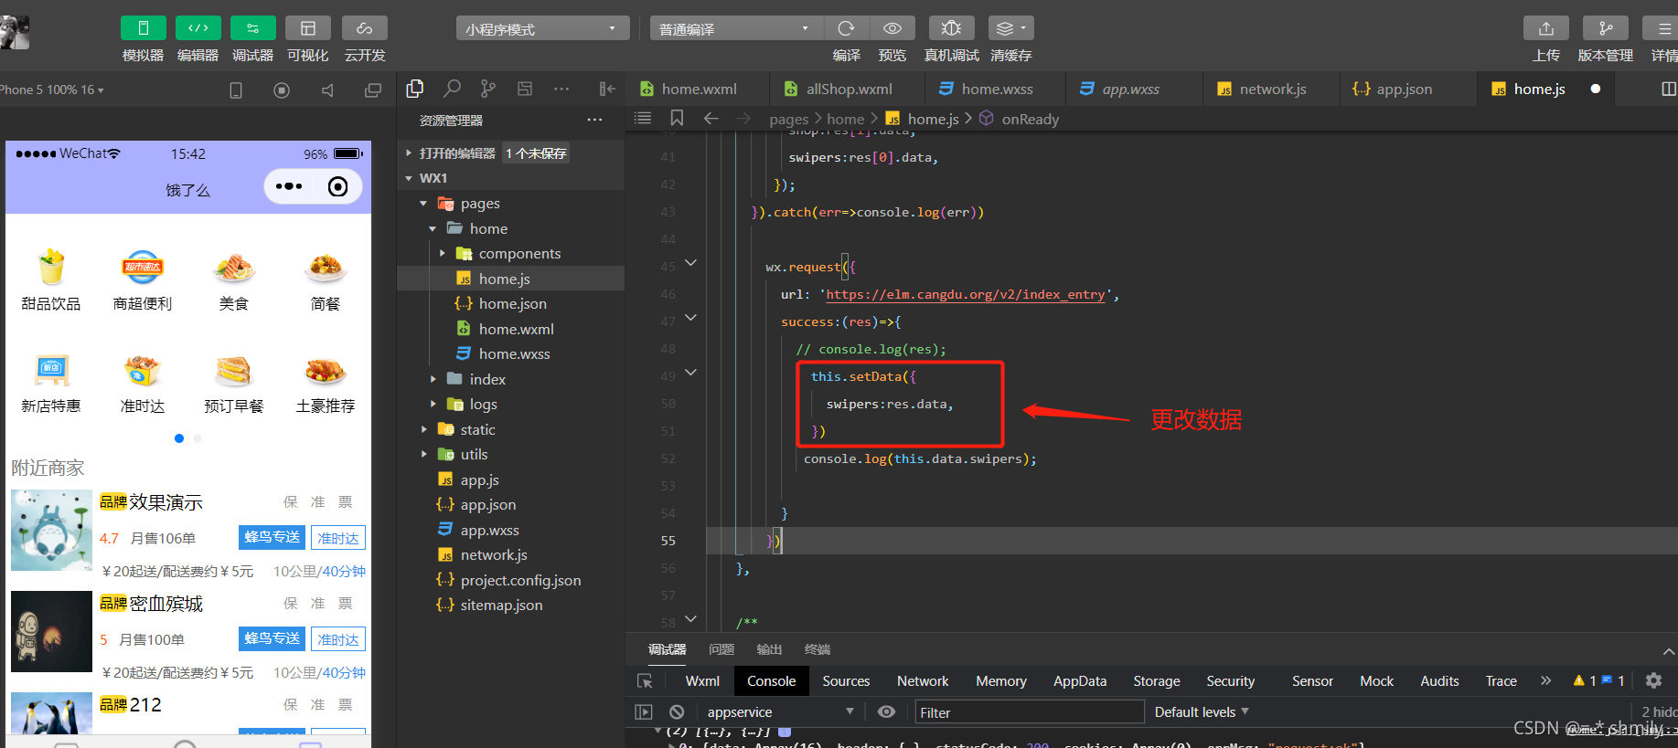Viewport: 1678px width, 748px height.
Task: Open devtools settings gear icon
Action: coord(1653,680)
